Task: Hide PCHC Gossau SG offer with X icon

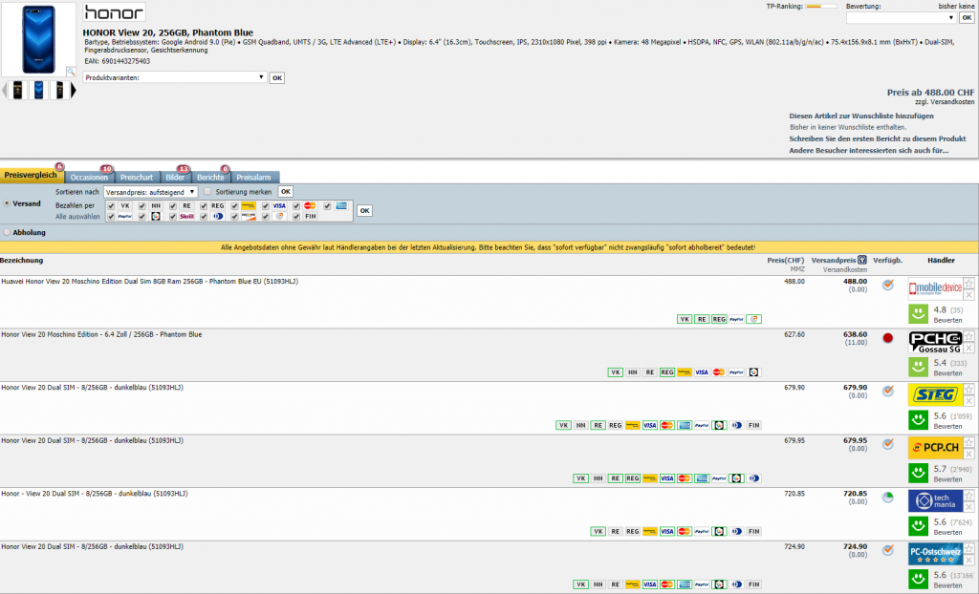Action: pos(969,348)
